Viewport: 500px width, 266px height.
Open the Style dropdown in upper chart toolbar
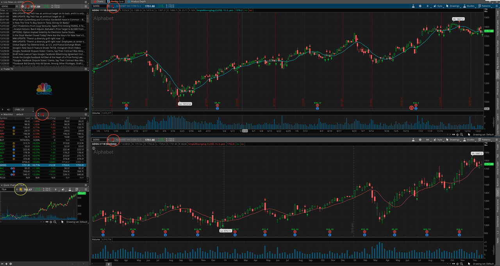click(438, 6)
